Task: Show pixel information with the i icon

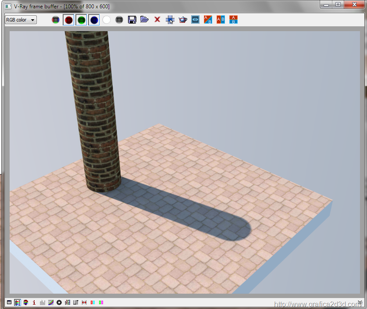Action: [x=34, y=302]
